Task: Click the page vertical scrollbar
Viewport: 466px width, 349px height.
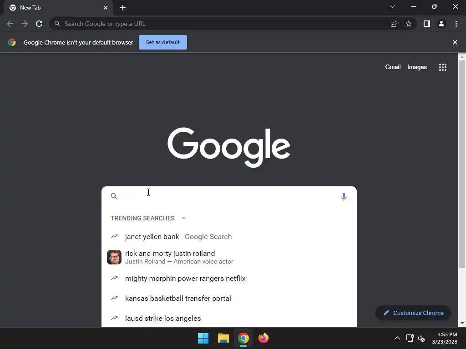Action: 462,164
